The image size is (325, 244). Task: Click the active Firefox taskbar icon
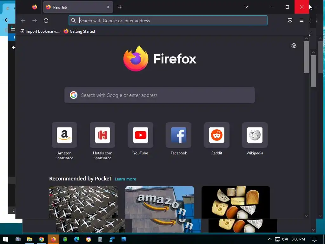(x=53, y=239)
